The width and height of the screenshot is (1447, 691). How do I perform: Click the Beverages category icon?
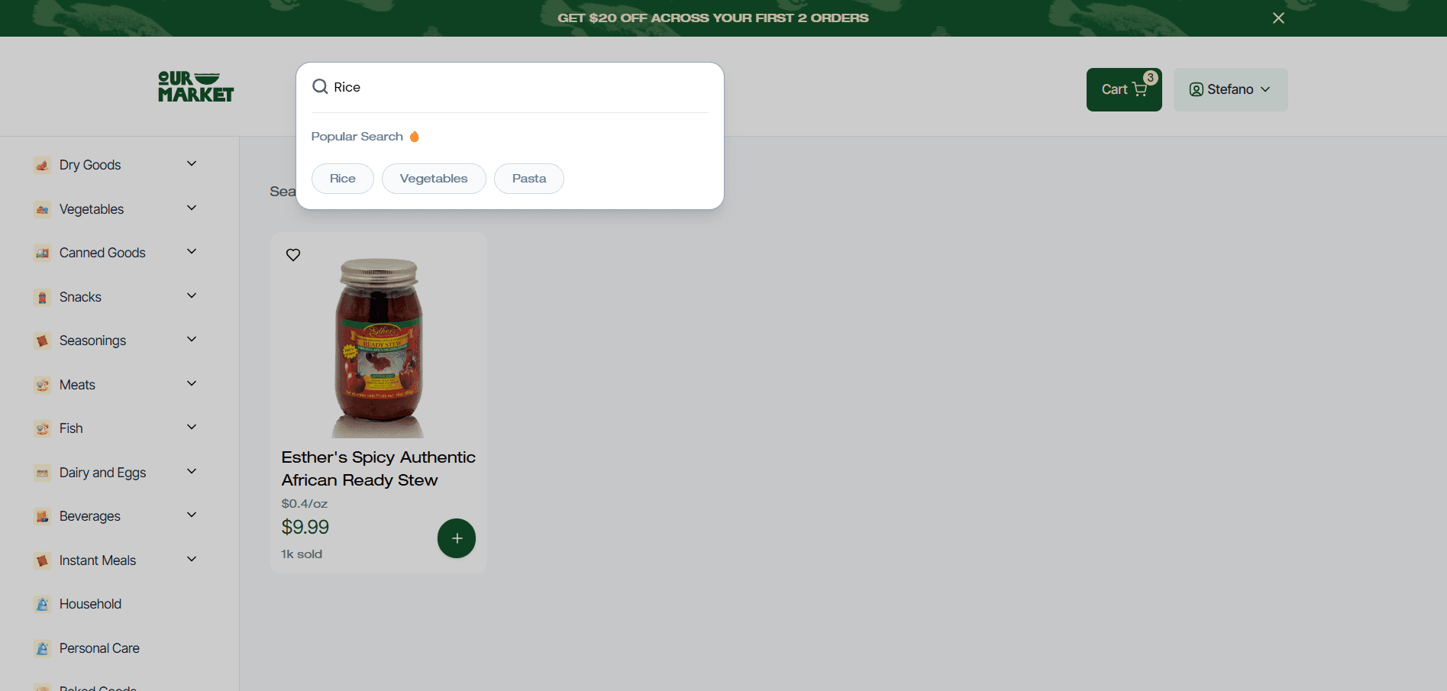coord(43,517)
